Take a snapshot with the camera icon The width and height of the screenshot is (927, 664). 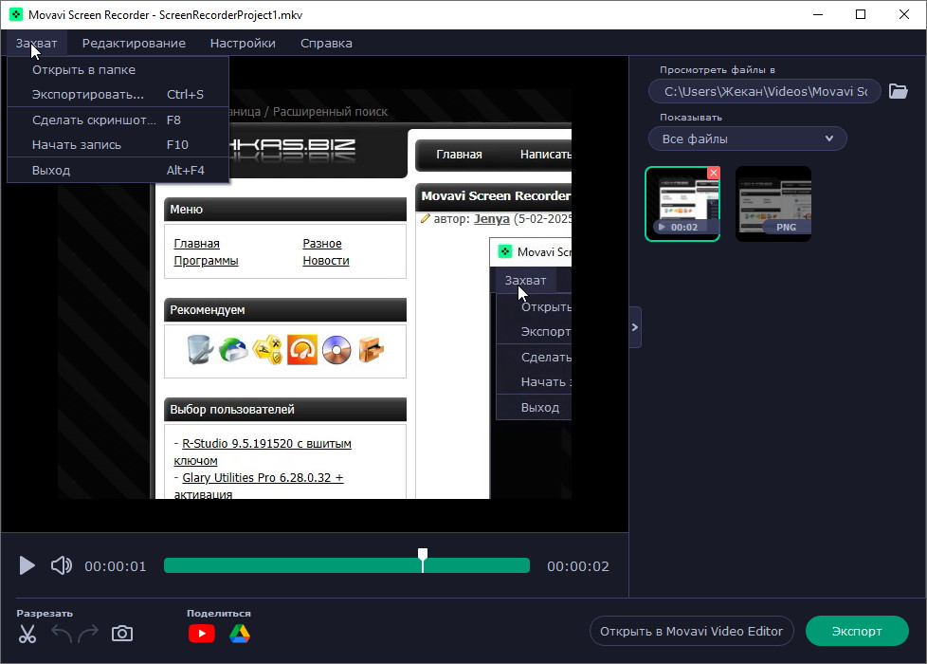click(x=121, y=634)
